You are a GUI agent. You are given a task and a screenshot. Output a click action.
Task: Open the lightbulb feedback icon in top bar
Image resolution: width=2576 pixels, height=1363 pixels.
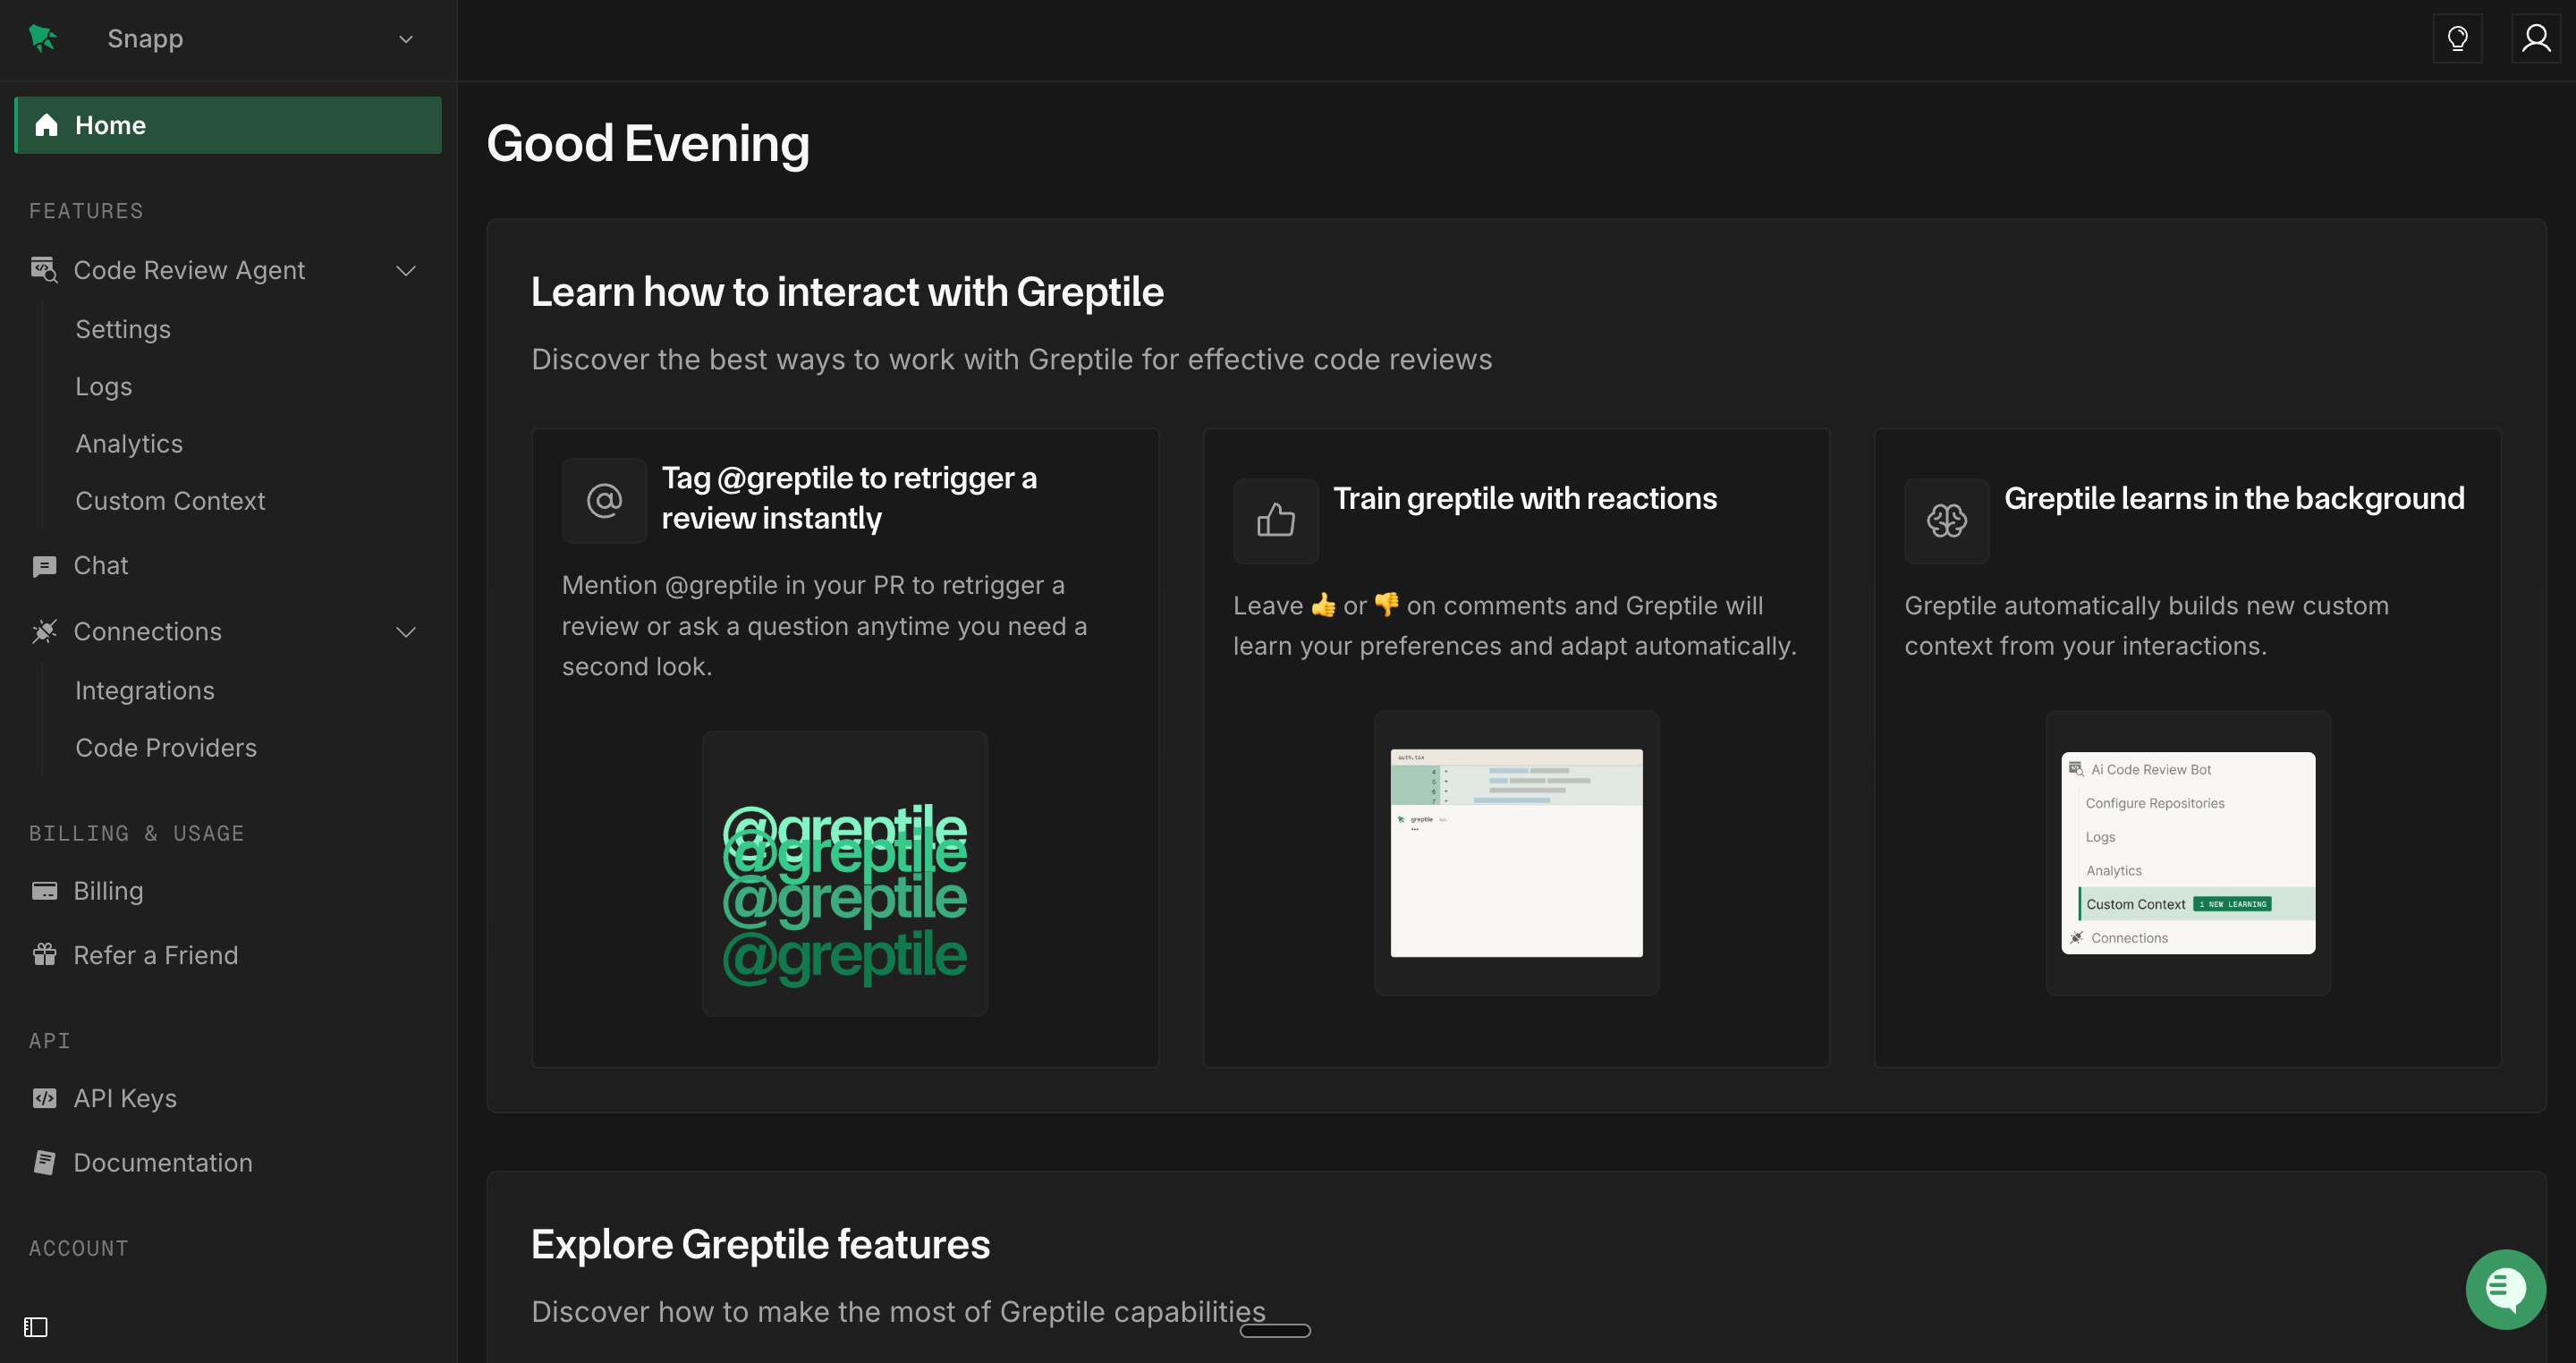click(2458, 38)
